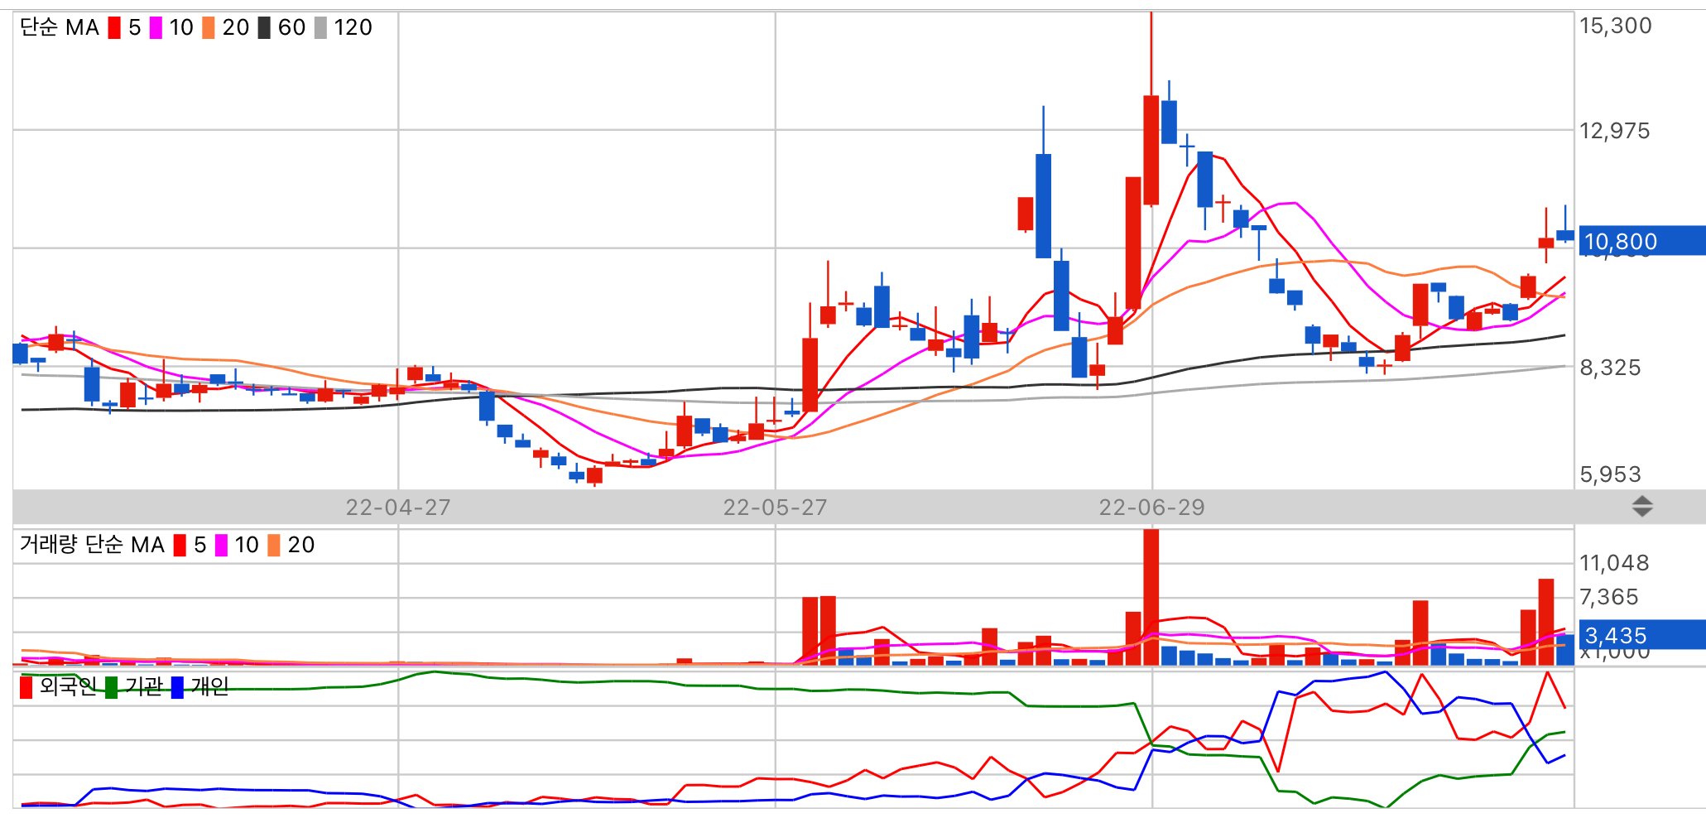Click the gray 120-day MA legend swatch
Image resolution: width=1706 pixels, height=818 pixels.
click(x=320, y=28)
